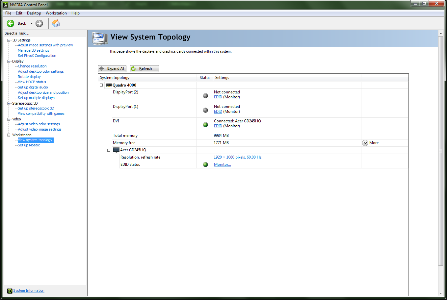Select Manage 3D settings
The height and width of the screenshot is (300, 447).
(34, 50)
